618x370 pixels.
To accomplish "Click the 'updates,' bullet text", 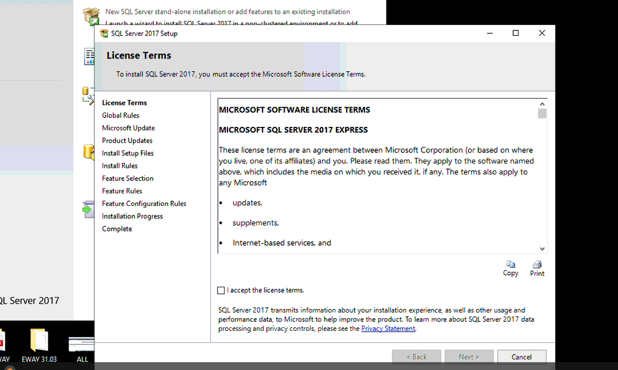I will pos(247,203).
